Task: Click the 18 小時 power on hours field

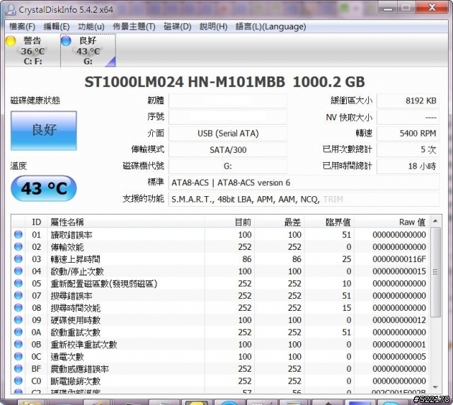Action: click(408, 166)
